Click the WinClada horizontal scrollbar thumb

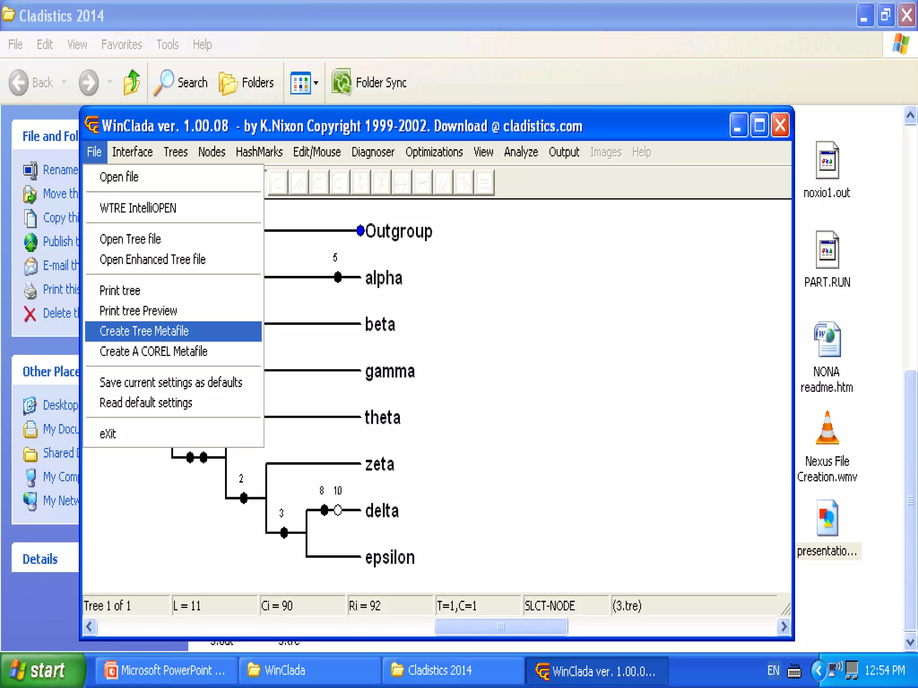pos(501,626)
